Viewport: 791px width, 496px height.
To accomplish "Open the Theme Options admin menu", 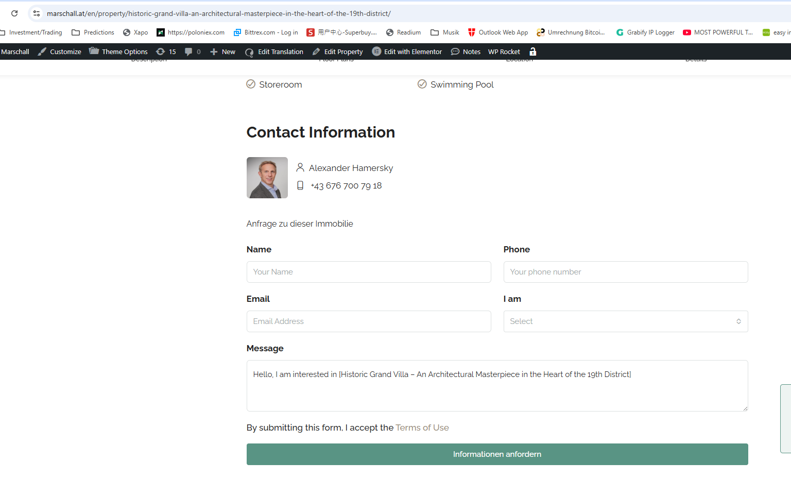I will click(118, 52).
